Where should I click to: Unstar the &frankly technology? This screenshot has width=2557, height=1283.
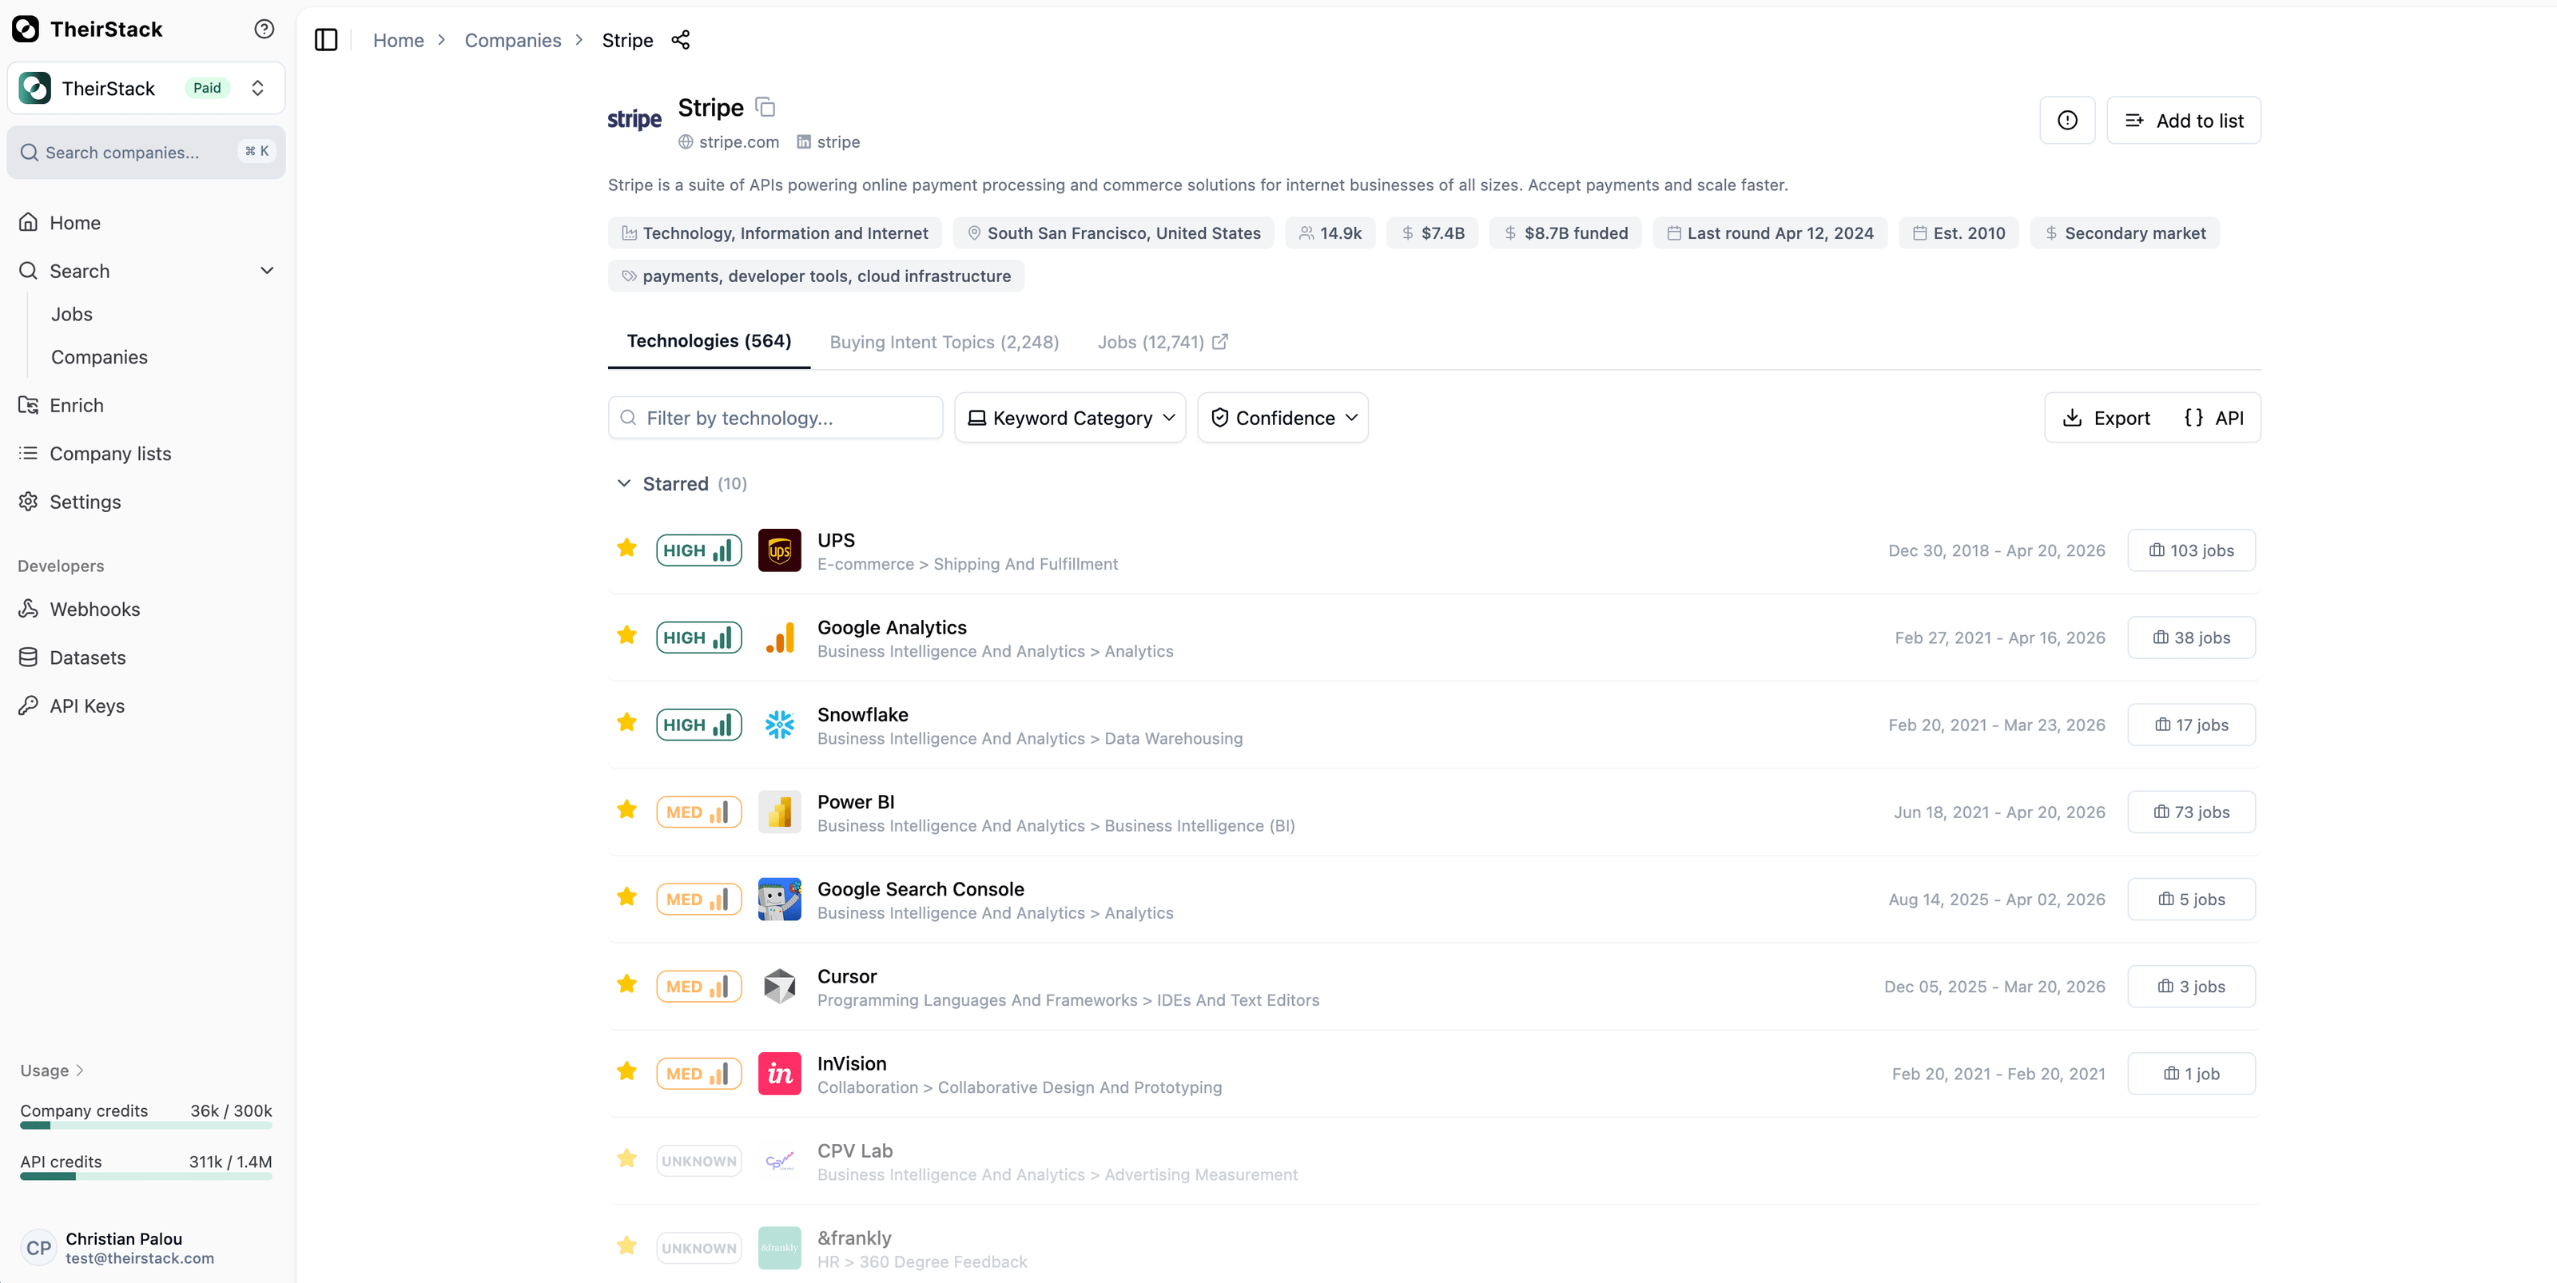point(626,1246)
